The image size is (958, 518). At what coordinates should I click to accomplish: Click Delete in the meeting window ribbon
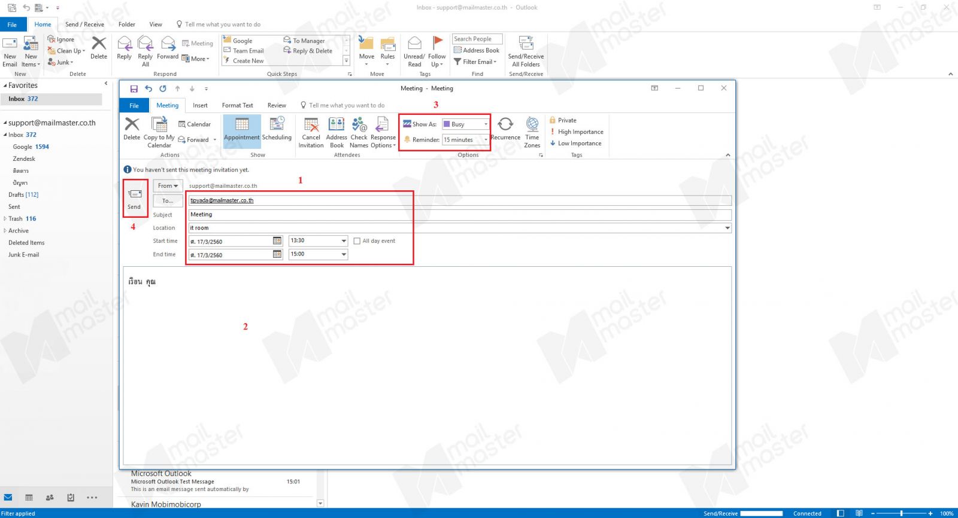[x=132, y=129]
